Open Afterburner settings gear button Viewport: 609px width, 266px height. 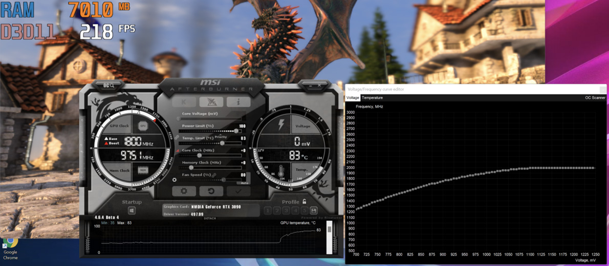click(184, 191)
